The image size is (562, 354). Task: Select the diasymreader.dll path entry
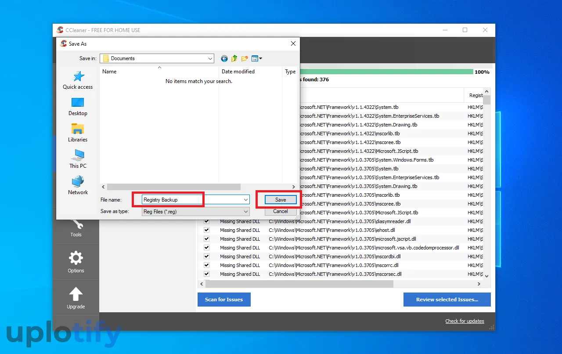tap(340, 221)
